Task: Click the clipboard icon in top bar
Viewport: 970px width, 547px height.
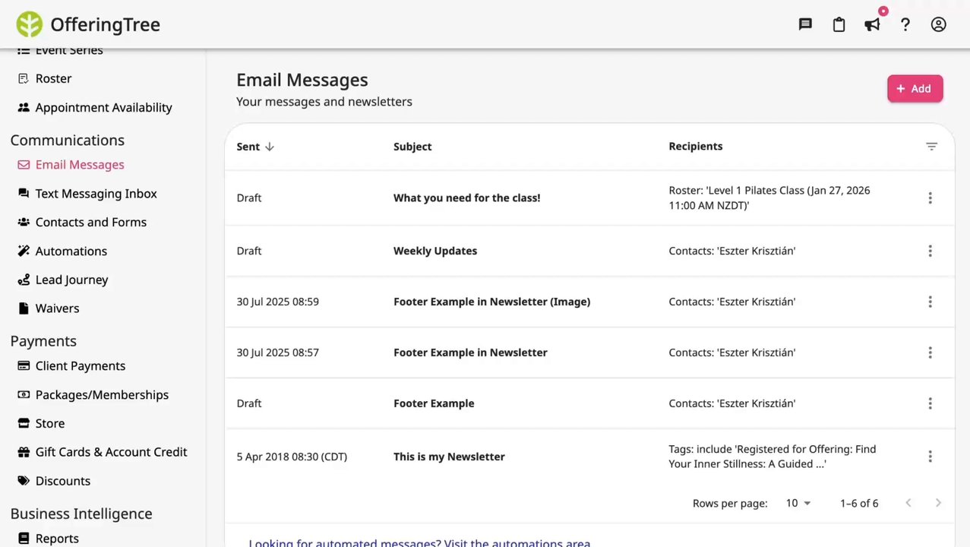Action: tap(839, 24)
